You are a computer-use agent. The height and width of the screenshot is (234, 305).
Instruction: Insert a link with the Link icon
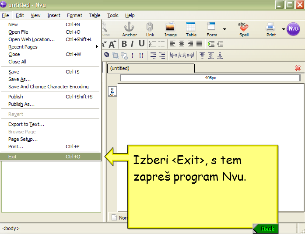click(150, 29)
